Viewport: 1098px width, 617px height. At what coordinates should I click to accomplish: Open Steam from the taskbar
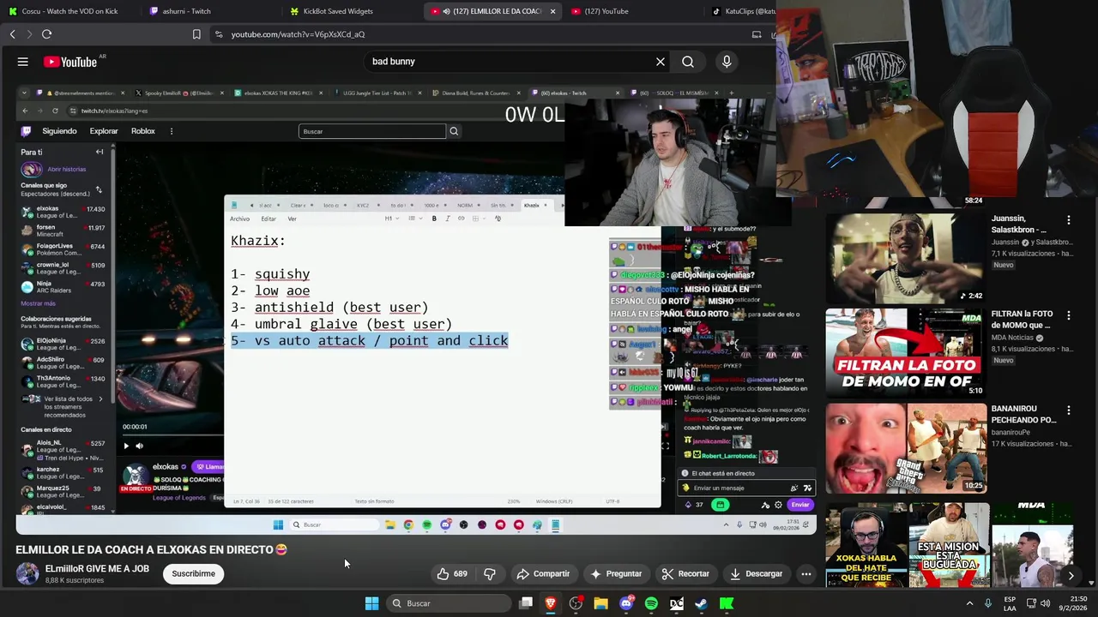(701, 603)
